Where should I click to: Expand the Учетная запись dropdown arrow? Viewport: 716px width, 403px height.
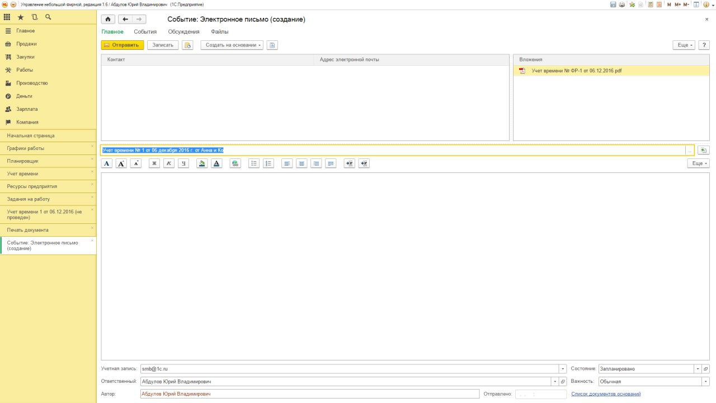click(563, 369)
